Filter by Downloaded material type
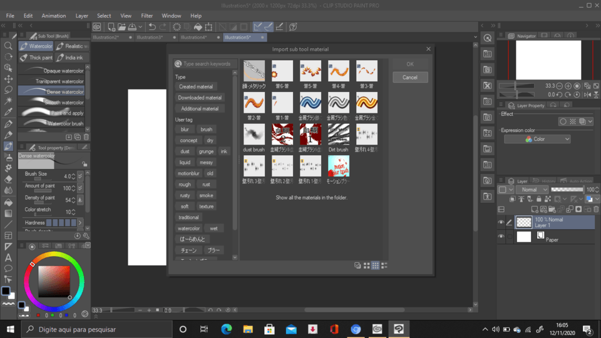601x338 pixels. coord(200,98)
